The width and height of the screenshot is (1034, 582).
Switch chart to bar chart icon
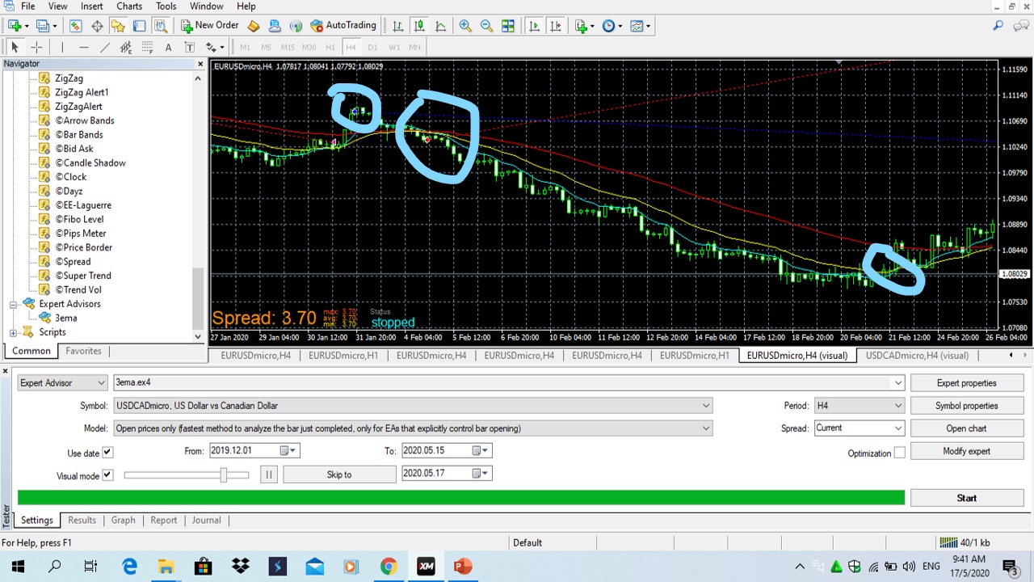click(398, 26)
